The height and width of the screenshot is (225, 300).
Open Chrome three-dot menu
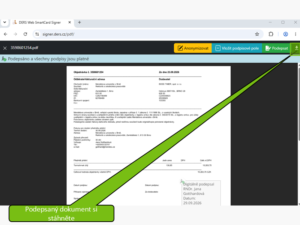coord(295,34)
